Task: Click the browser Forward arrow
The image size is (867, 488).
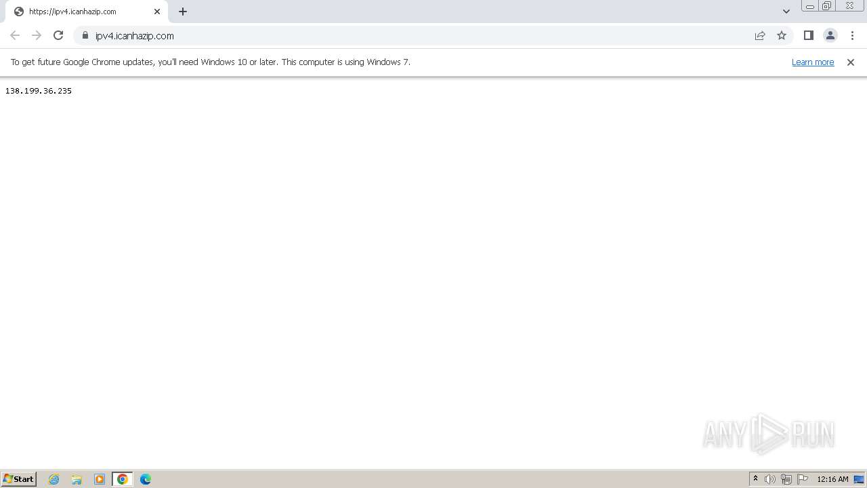Action: tap(37, 35)
